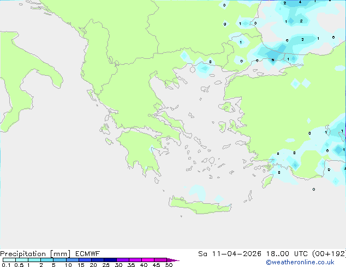Click the legend arrow tip beyond 50
This screenshot has height=267, width=346.
tap(173, 260)
